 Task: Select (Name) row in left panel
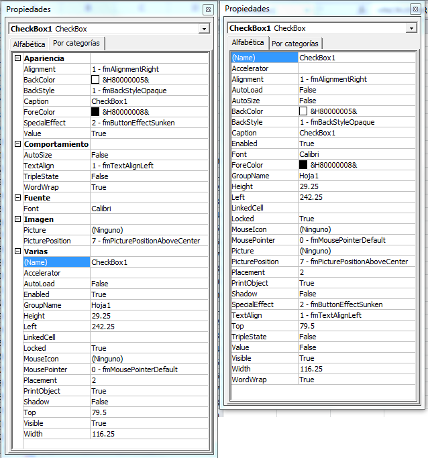[x=115, y=262]
